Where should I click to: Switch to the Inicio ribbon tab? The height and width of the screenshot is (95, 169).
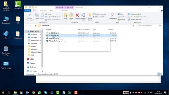pyautogui.click(x=35, y=11)
